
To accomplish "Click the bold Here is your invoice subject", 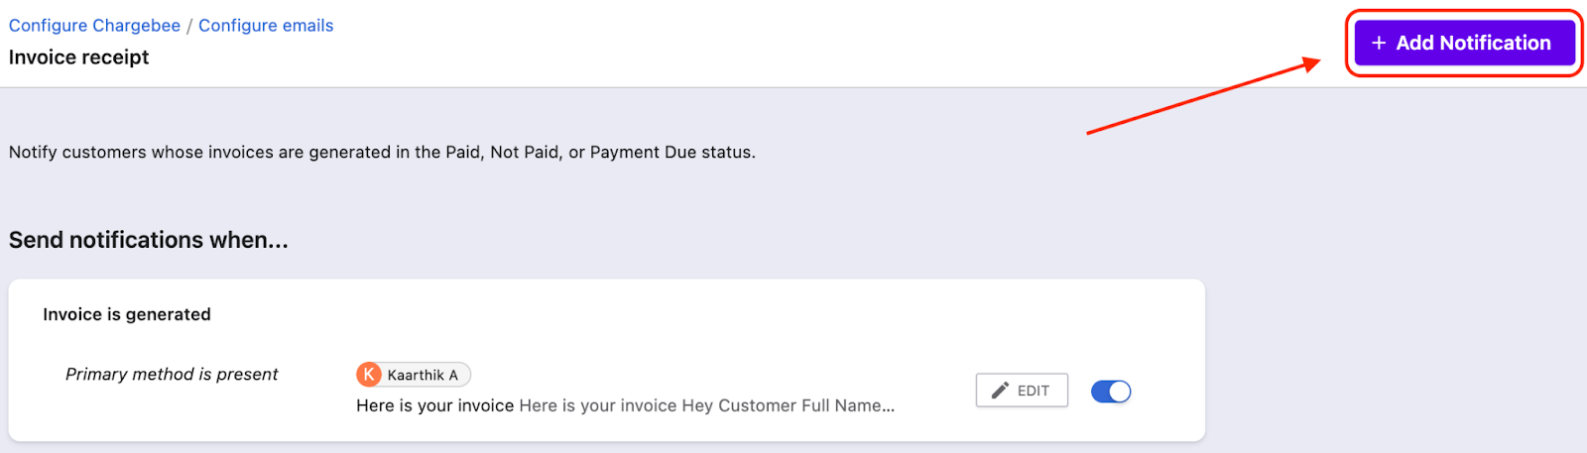I will coord(434,405).
